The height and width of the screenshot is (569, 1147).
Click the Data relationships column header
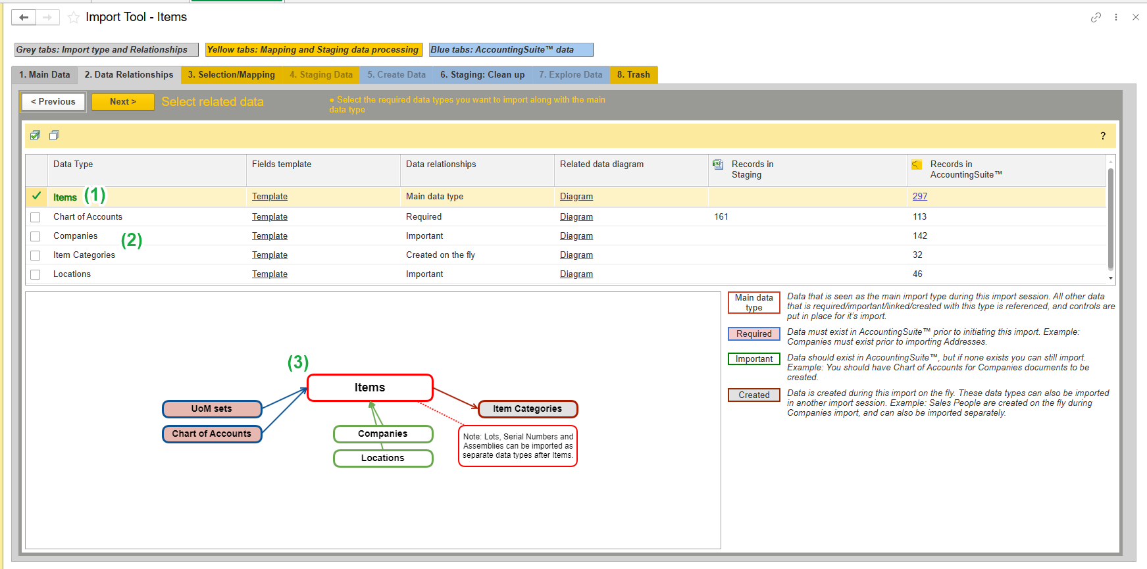click(477, 170)
